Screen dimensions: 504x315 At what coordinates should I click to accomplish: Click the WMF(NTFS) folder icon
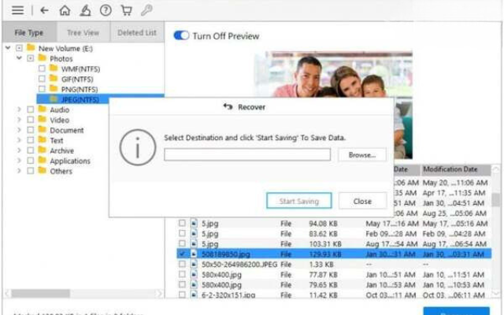click(x=54, y=69)
